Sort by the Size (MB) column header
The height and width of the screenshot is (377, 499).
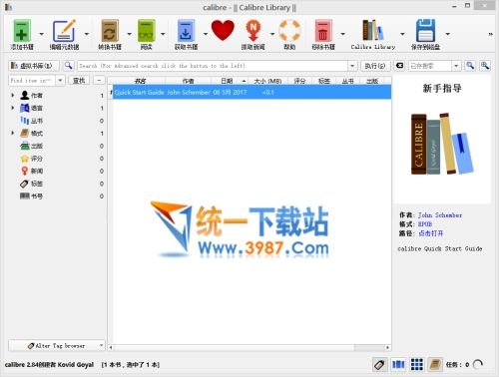(267, 81)
